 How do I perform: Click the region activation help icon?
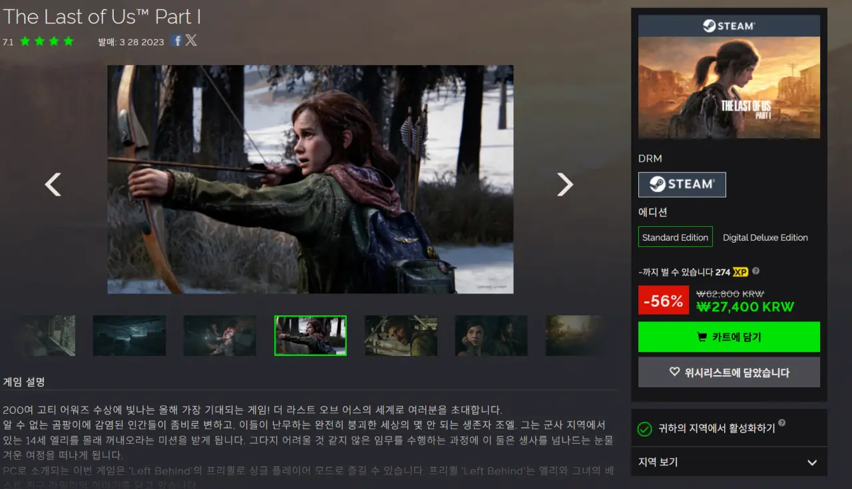coord(781,422)
